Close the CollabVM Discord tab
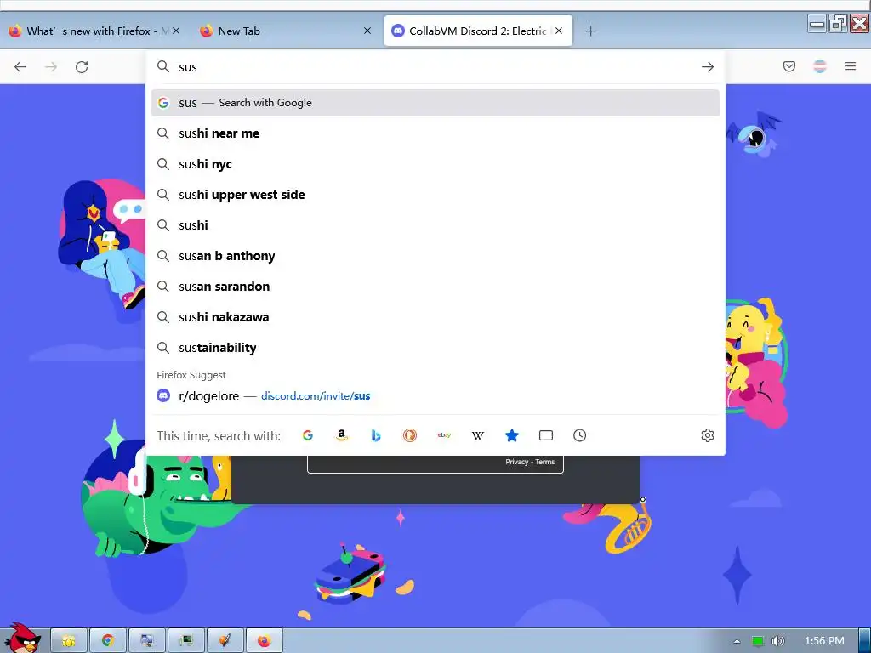The height and width of the screenshot is (653, 871). [559, 31]
